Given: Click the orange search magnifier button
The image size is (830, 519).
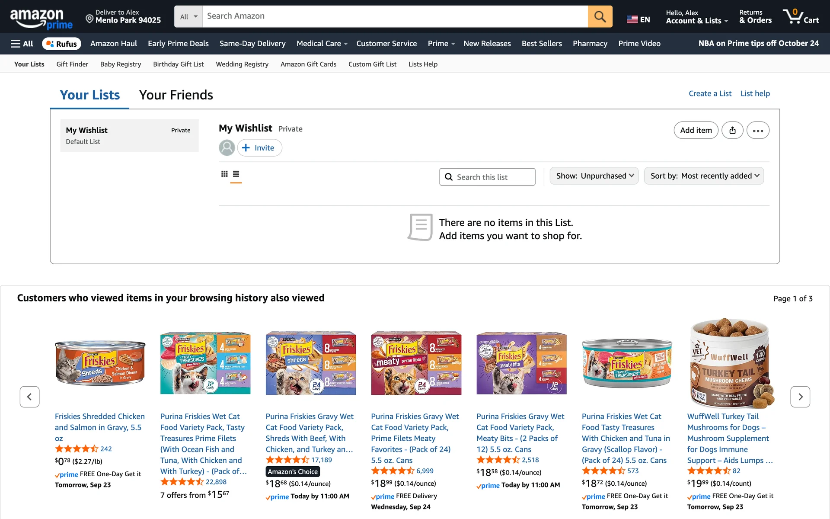Looking at the screenshot, I should point(600,16).
